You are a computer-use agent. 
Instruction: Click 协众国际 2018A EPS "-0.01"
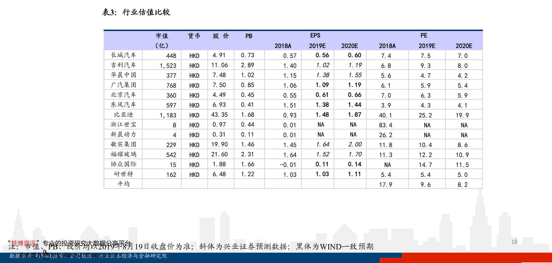tap(288, 165)
